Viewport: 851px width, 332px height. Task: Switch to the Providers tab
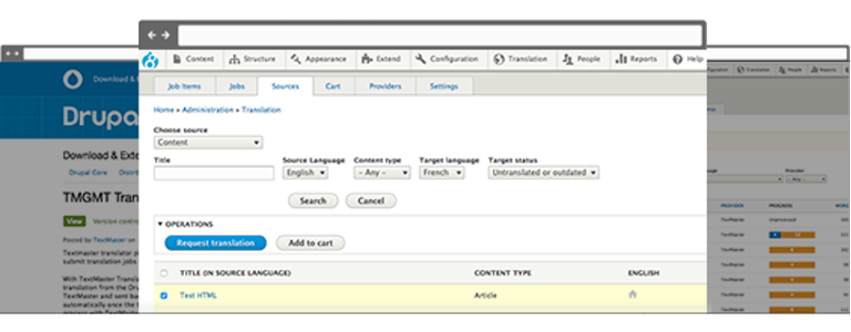pos(385,87)
